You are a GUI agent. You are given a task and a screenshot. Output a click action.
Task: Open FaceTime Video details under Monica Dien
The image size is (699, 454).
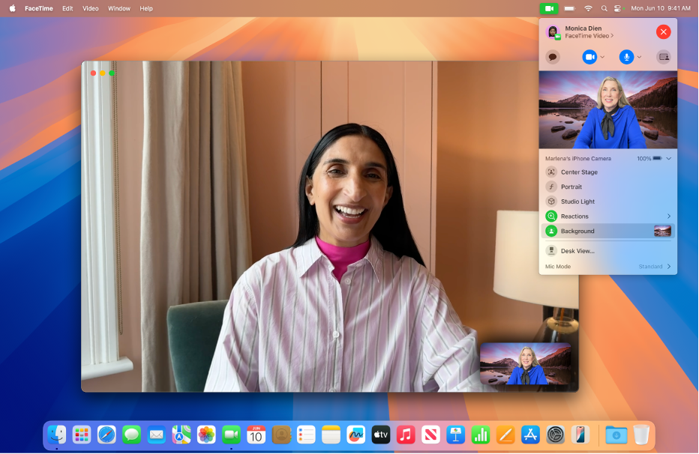pos(589,36)
